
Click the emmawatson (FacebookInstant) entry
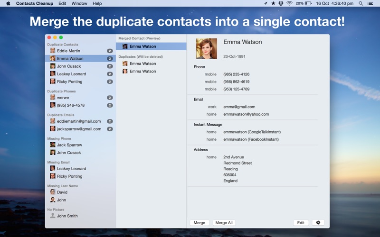coord(251,139)
